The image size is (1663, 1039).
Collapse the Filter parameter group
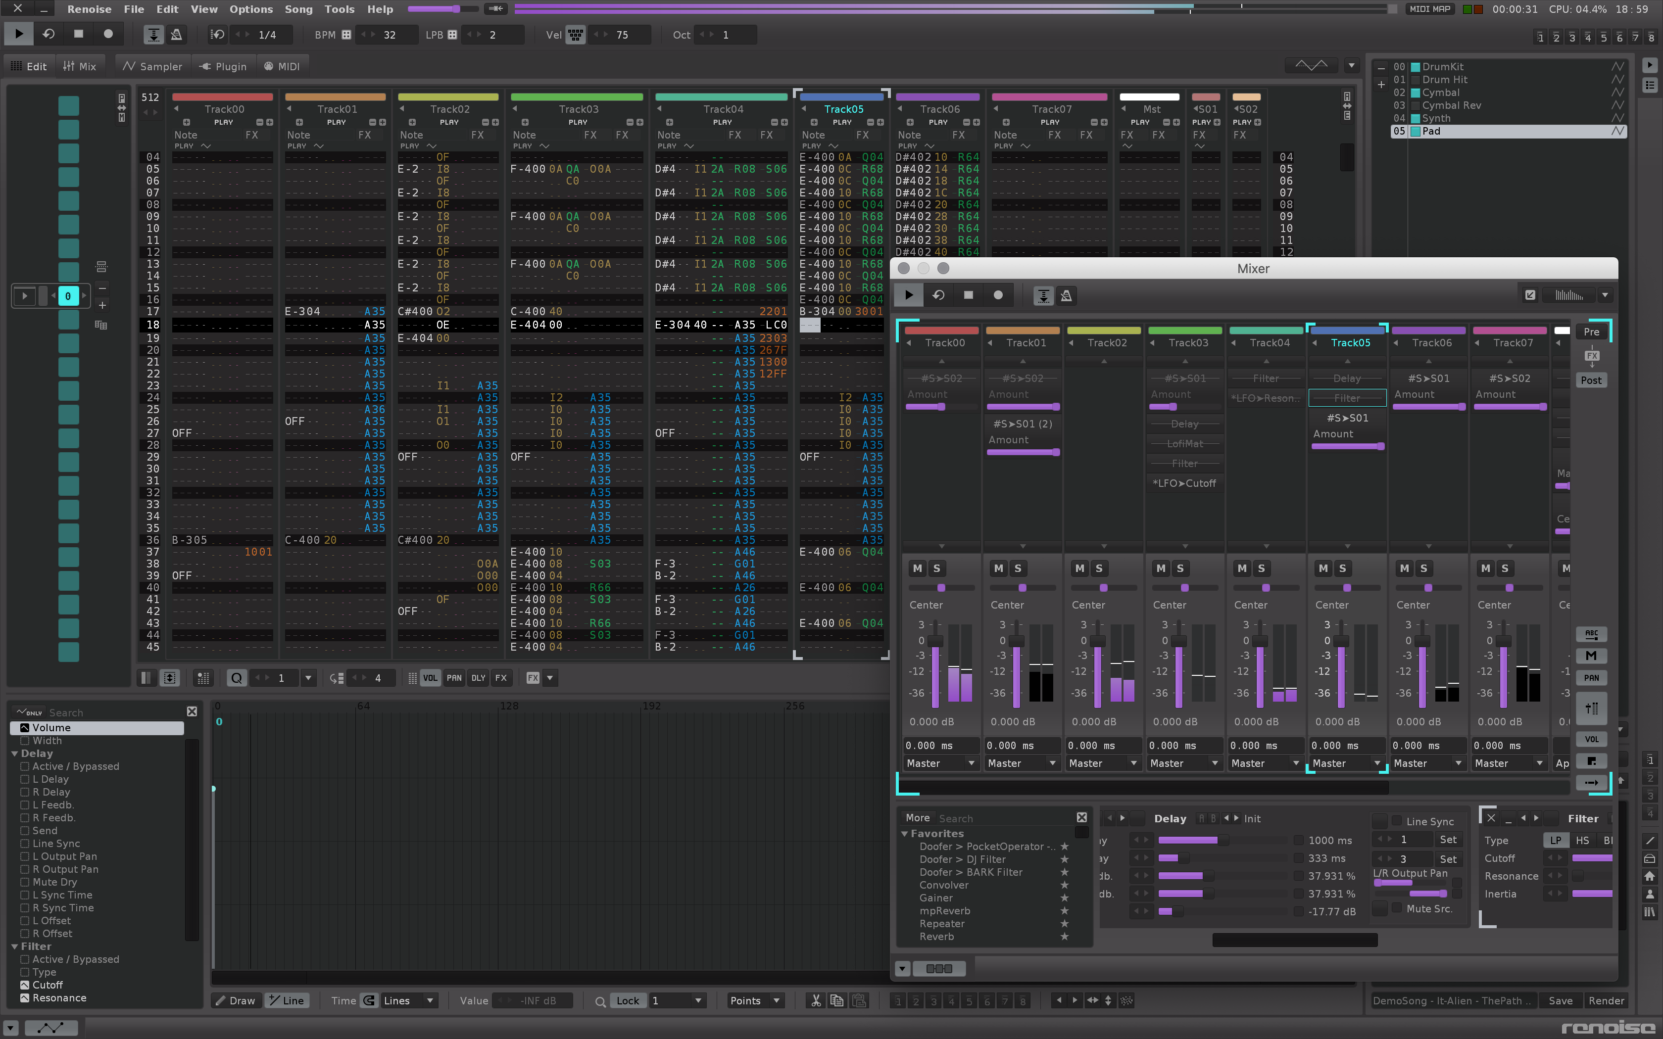tap(14, 946)
